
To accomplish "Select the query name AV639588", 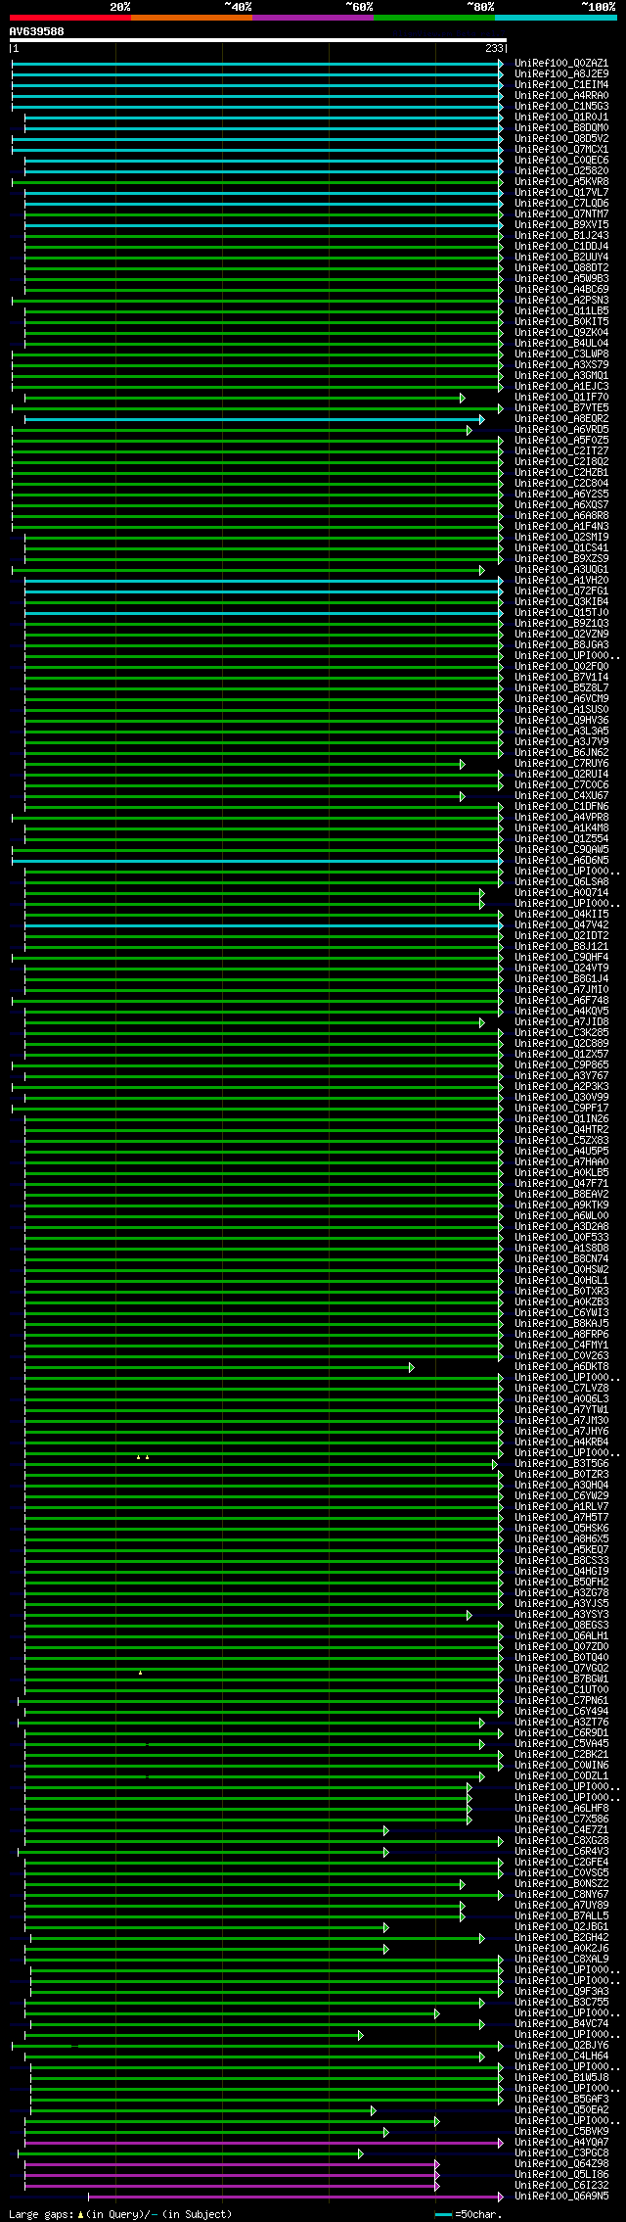I will 37,31.
